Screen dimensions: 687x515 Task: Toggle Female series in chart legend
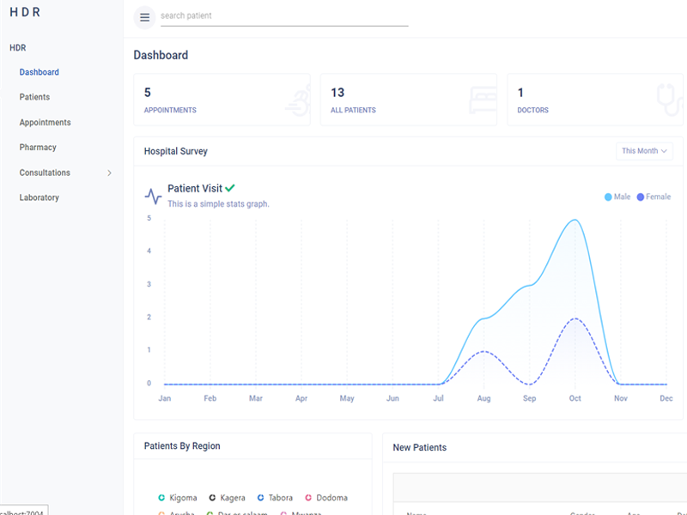pos(654,197)
